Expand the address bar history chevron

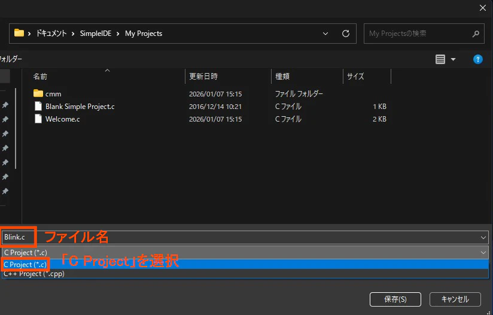[325, 34]
